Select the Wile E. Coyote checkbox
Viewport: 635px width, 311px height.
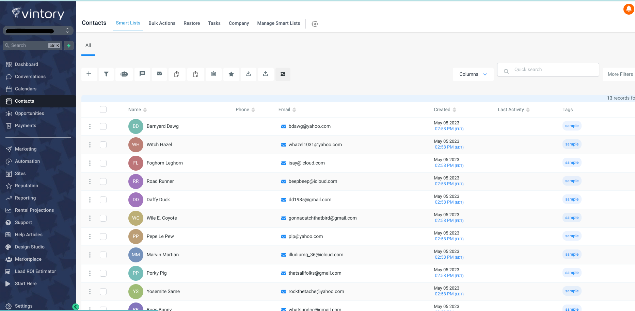[x=103, y=218]
